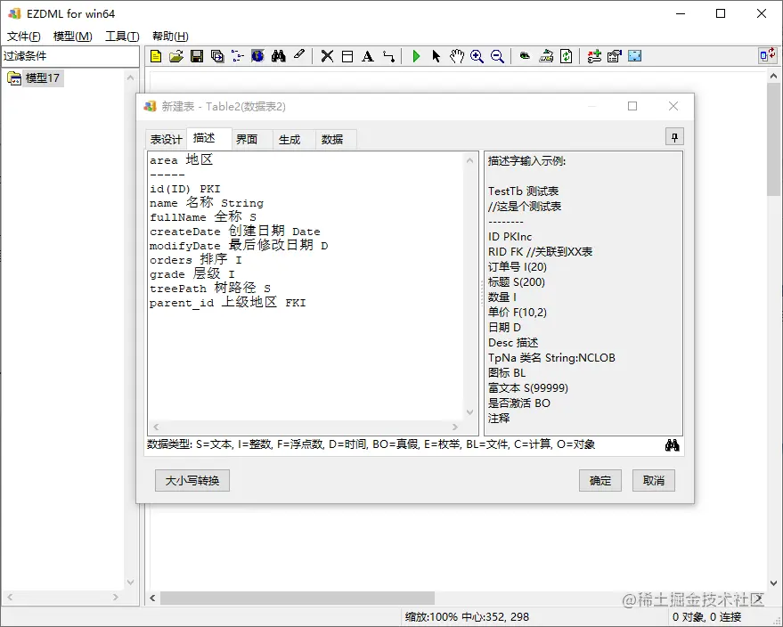This screenshot has width=783, height=627.
Task: Click the green refresh document icon
Action: (x=567, y=56)
